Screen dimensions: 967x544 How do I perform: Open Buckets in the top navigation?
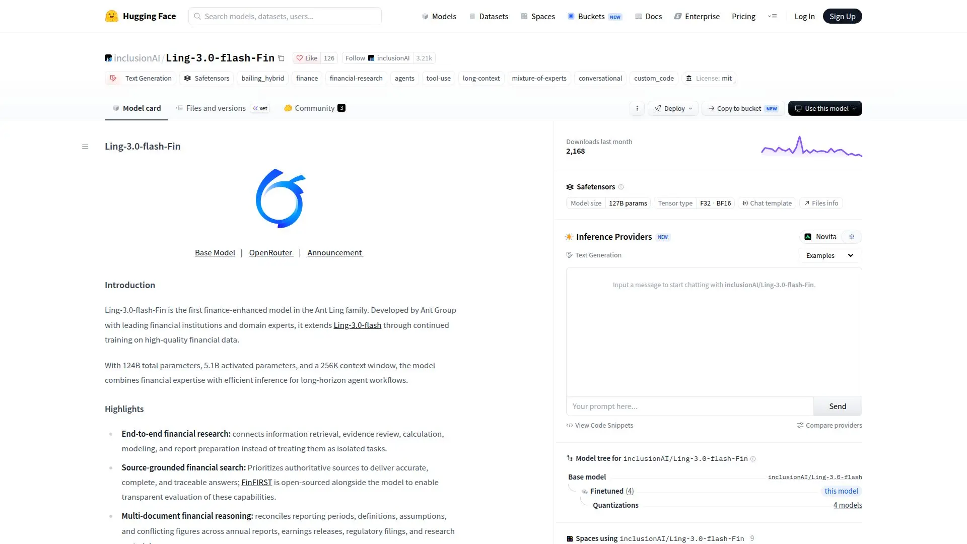[595, 16]
